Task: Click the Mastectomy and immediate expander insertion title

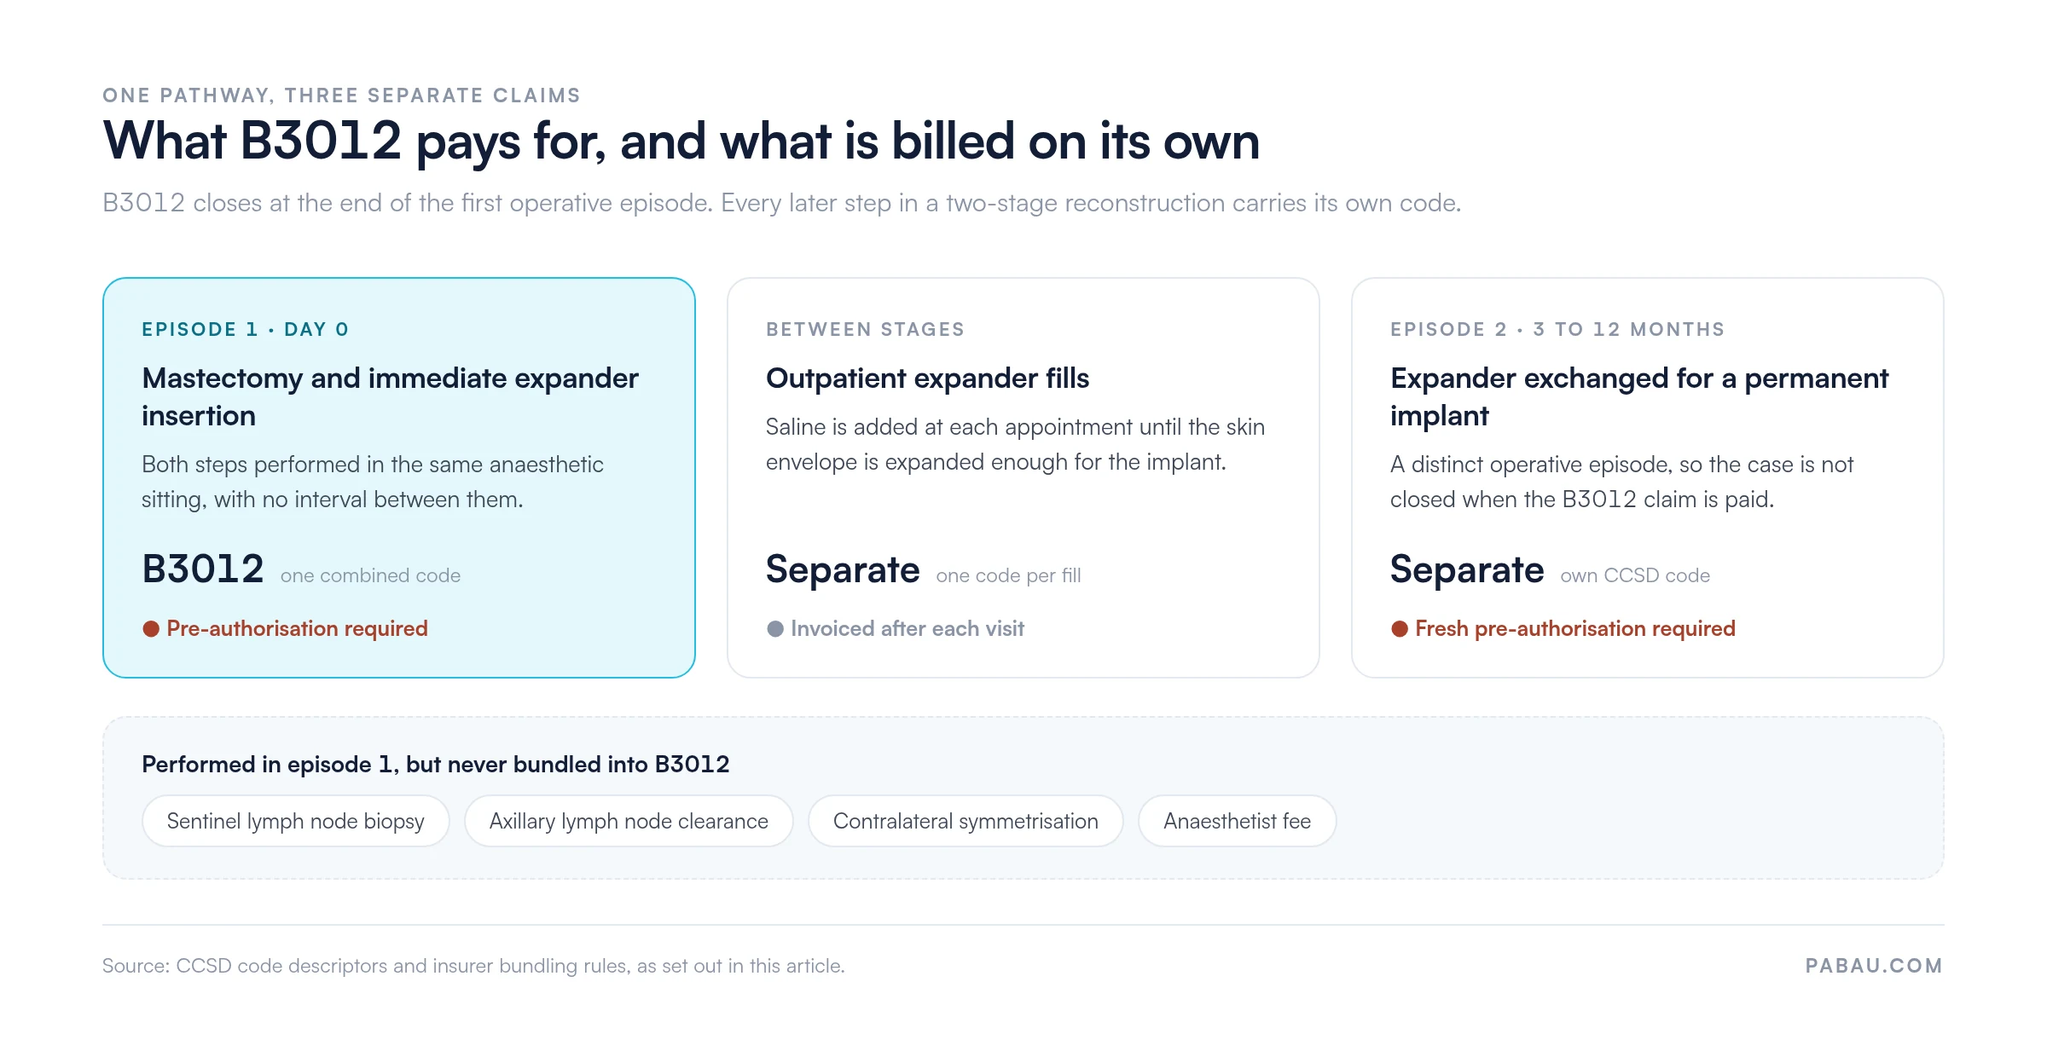Action: (x=390, y=397)
